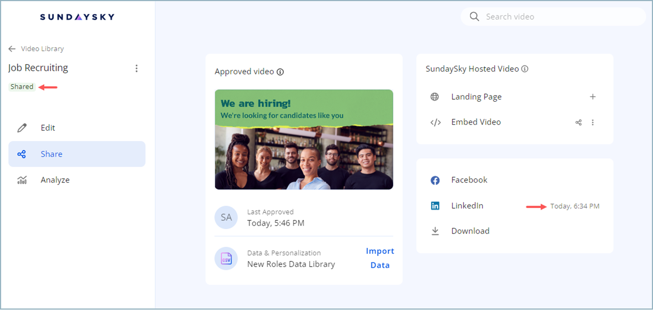Select the Edit menu item
Viewport: 653px width, 310px height.
coord(77,128)
